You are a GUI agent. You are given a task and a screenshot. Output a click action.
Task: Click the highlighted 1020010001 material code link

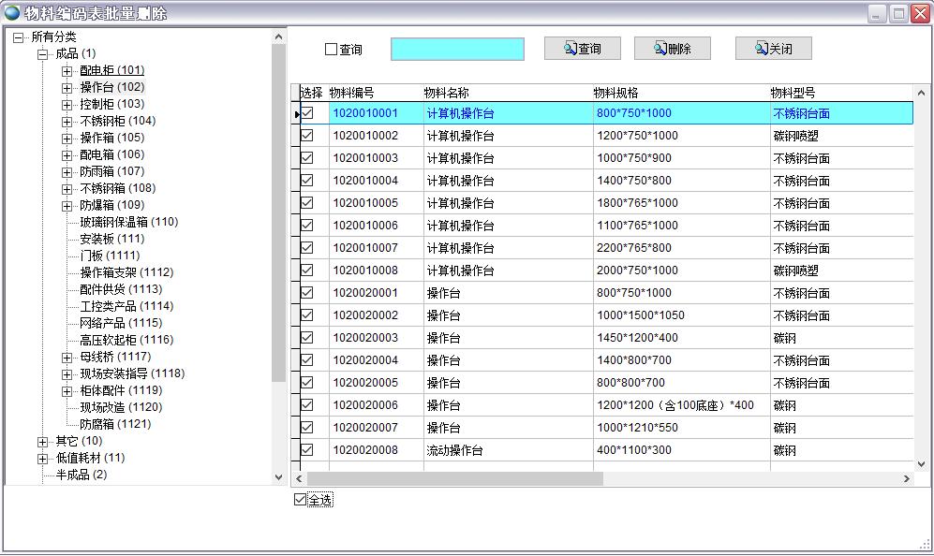(x=363, y=112)
